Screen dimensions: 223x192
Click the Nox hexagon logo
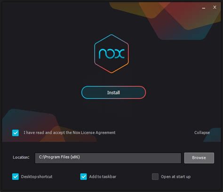(111, 54)
